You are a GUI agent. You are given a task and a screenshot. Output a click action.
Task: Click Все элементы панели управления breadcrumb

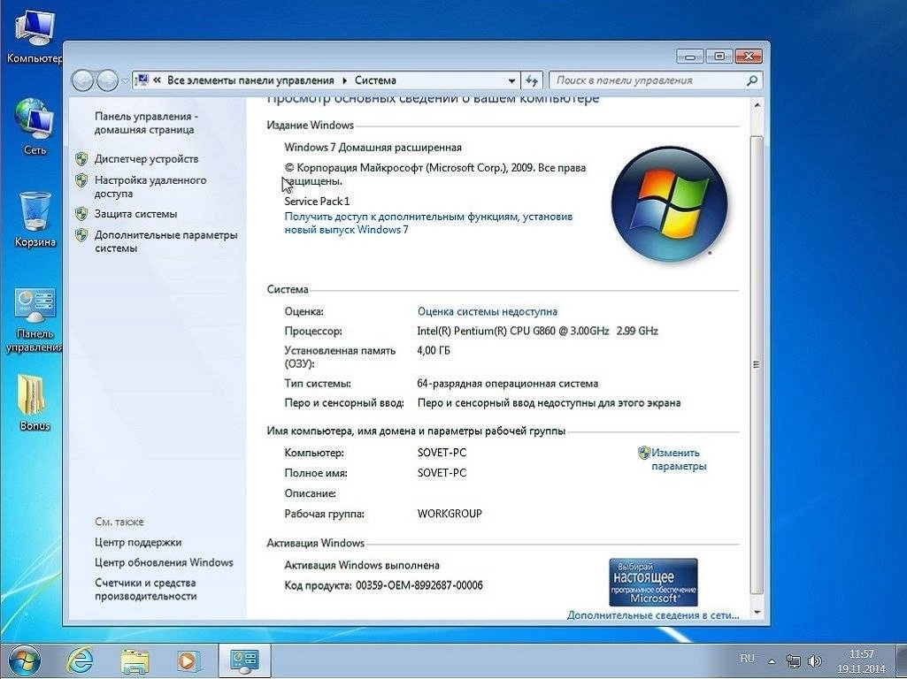click(x=250, y=80)
